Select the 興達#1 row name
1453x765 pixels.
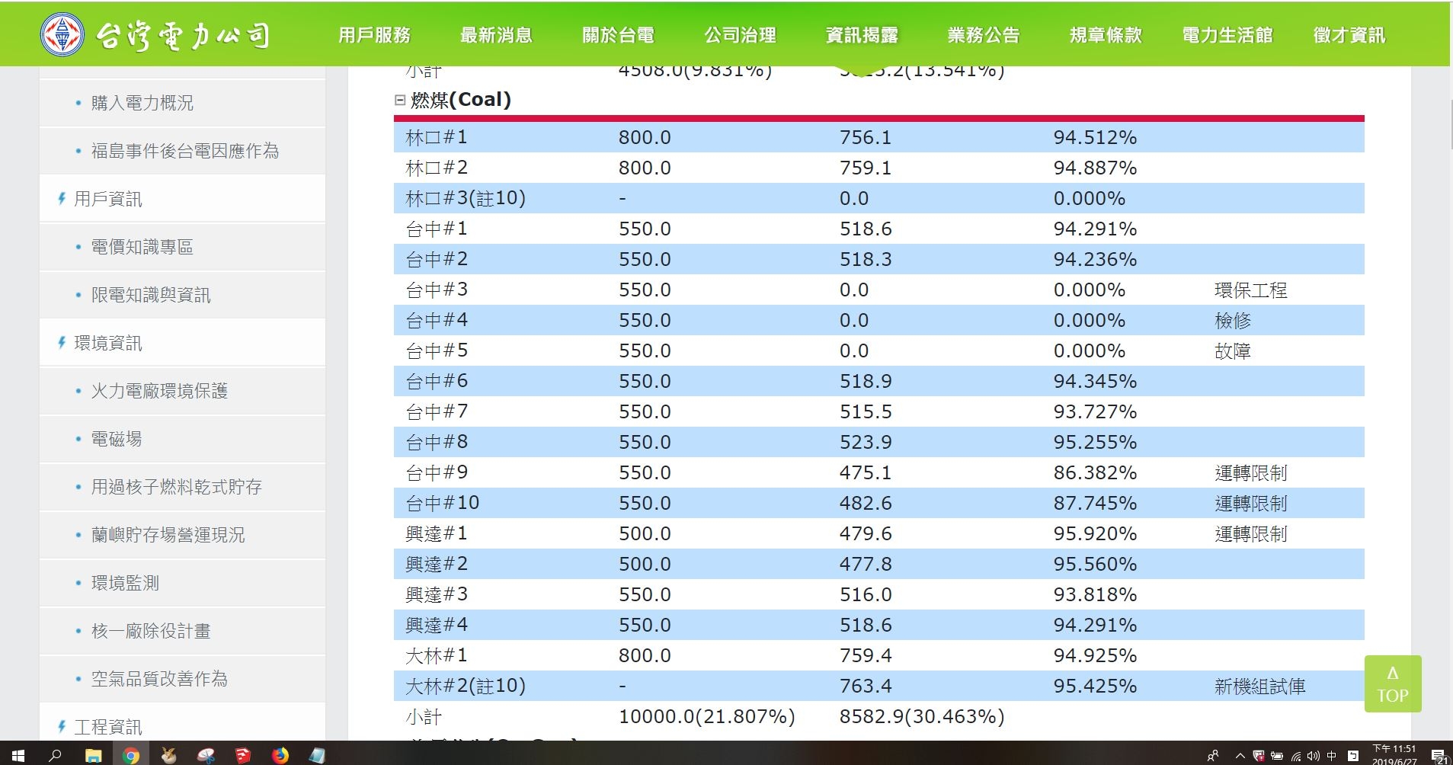pyautogui.click(x=437, y=533)
